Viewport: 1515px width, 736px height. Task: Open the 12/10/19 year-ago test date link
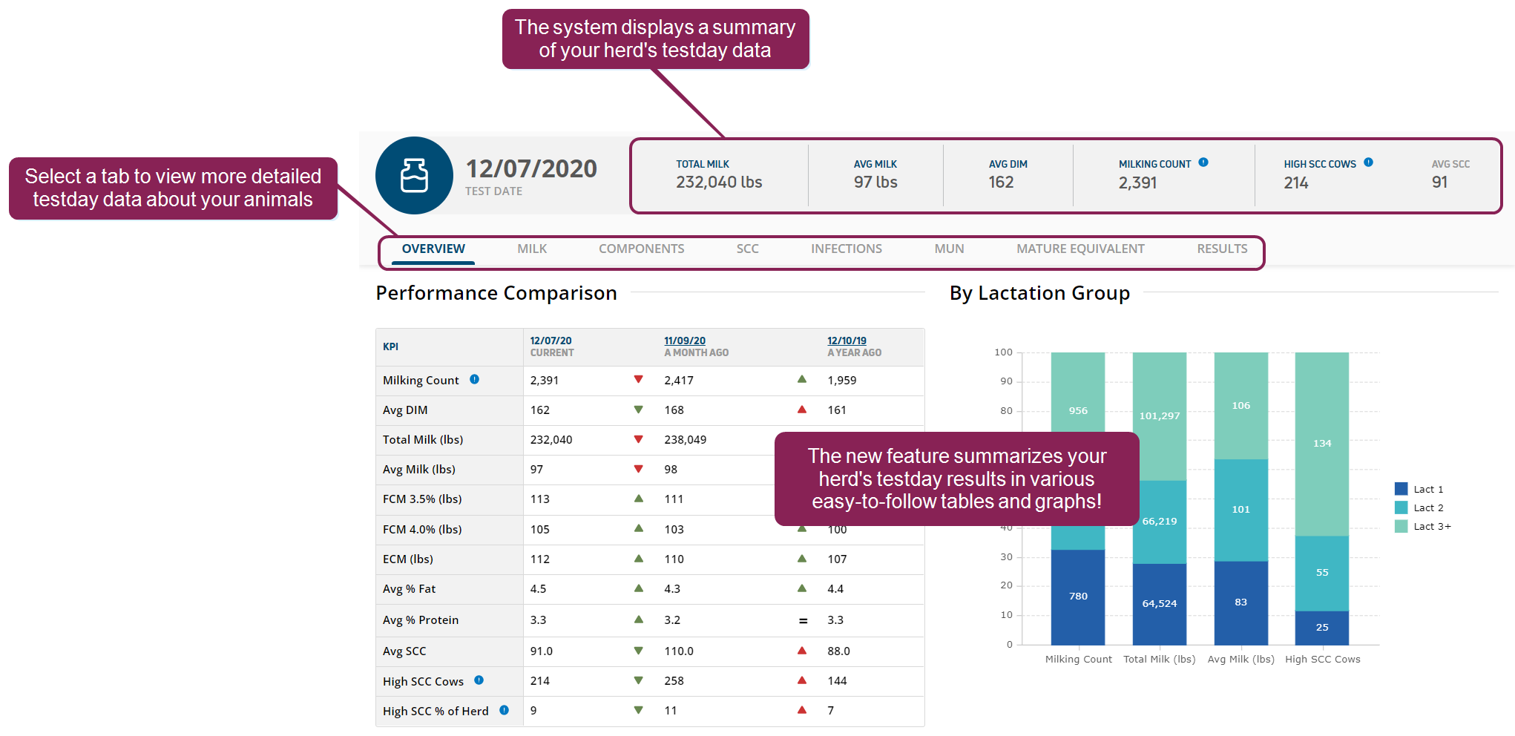[x=847, y=341]
